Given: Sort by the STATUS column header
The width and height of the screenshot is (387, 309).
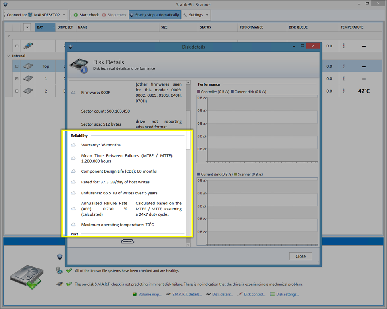Looking at the screenshot, I should tap(218, 27).
